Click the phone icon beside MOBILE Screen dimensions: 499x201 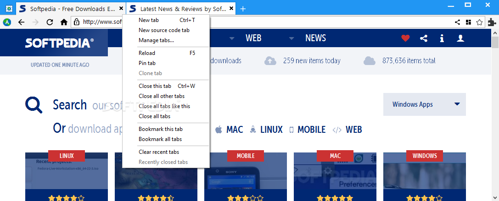pos(291,130)
